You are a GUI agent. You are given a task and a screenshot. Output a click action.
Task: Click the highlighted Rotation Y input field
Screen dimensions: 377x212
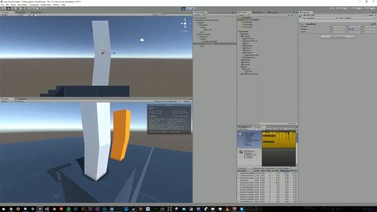(x=353, y=29)
